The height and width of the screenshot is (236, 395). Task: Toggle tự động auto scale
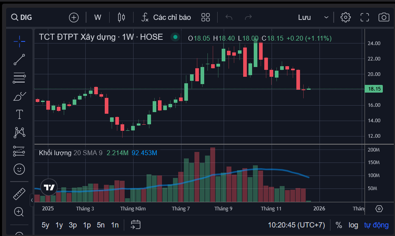(x=376, y=225)
